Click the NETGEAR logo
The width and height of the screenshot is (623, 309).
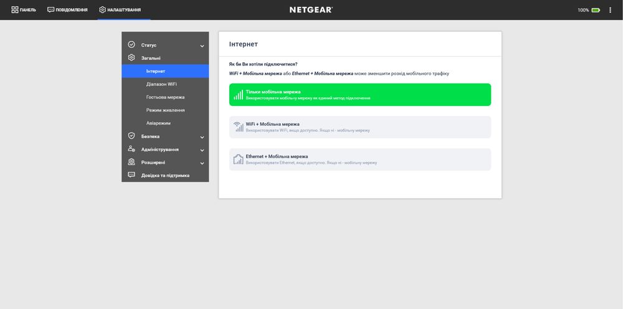[311, 10]
